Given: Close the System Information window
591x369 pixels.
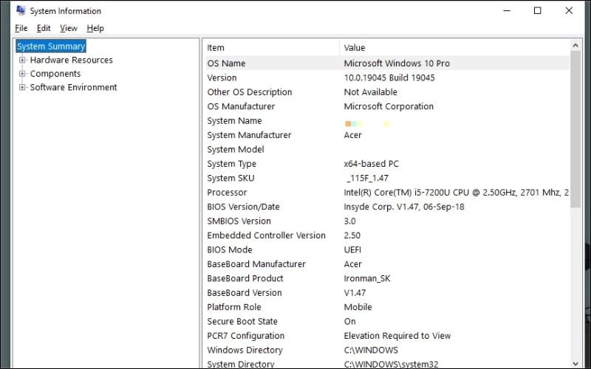Looking at the screenshot, I should click(569, 11).
